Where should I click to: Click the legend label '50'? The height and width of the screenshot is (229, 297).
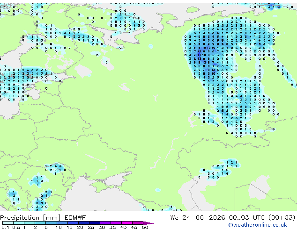pos(145,227)
